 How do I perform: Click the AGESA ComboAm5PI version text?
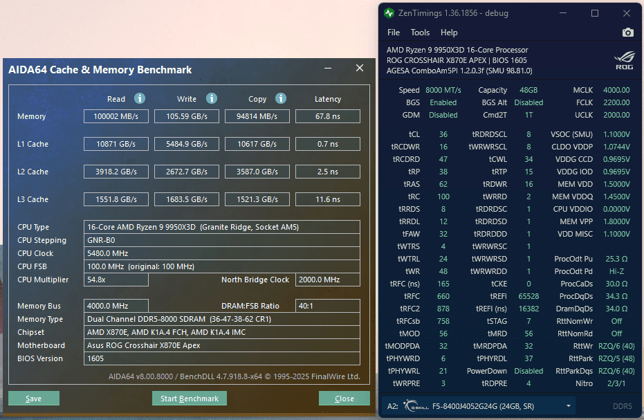pyautogui.click(x=459, y=71)
